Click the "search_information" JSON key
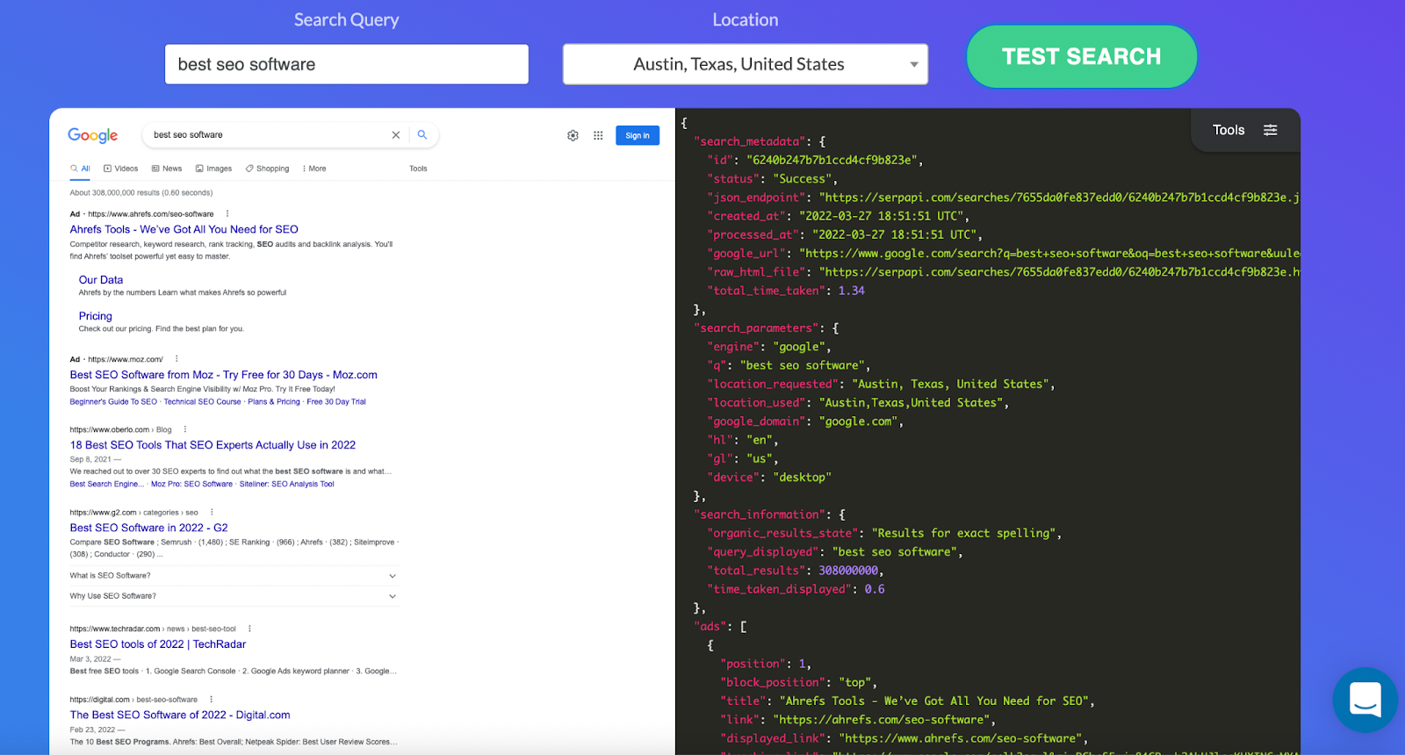1405x755 pixels. (760, 514)
